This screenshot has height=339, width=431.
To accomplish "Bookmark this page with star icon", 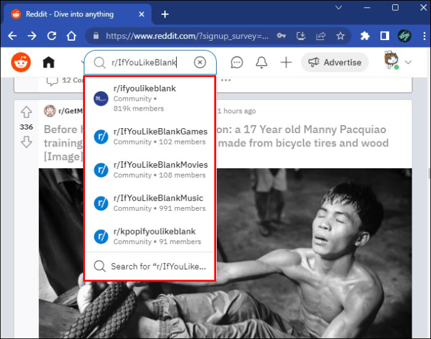I will coord(340,36).
